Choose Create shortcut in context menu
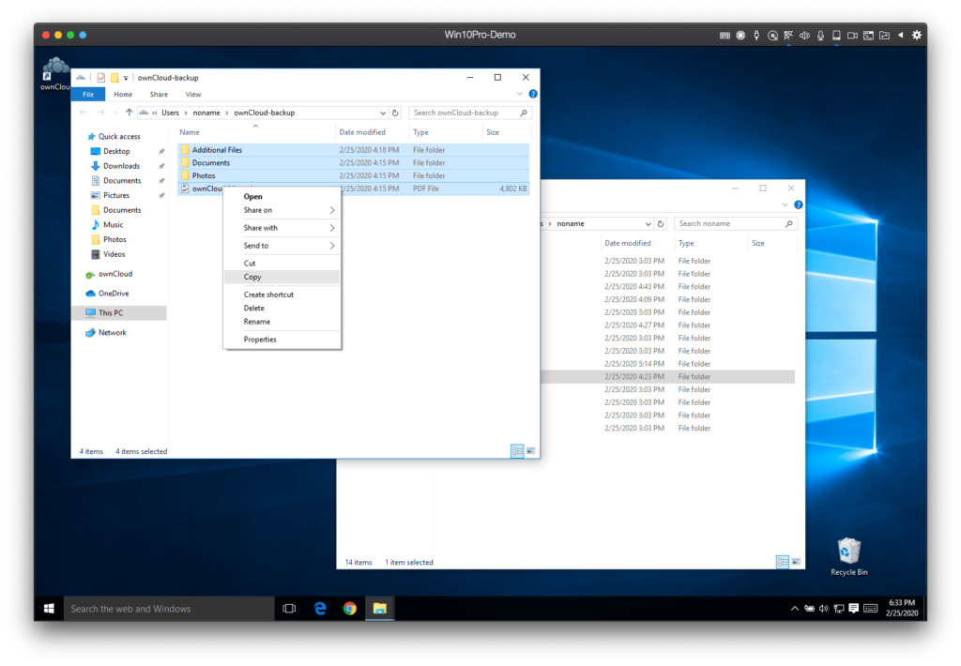The image size is (961, 666). 282,295
